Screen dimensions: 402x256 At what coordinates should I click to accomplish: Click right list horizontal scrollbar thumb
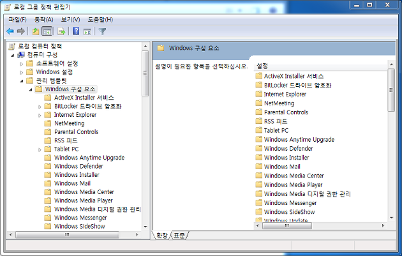point(287,226)
